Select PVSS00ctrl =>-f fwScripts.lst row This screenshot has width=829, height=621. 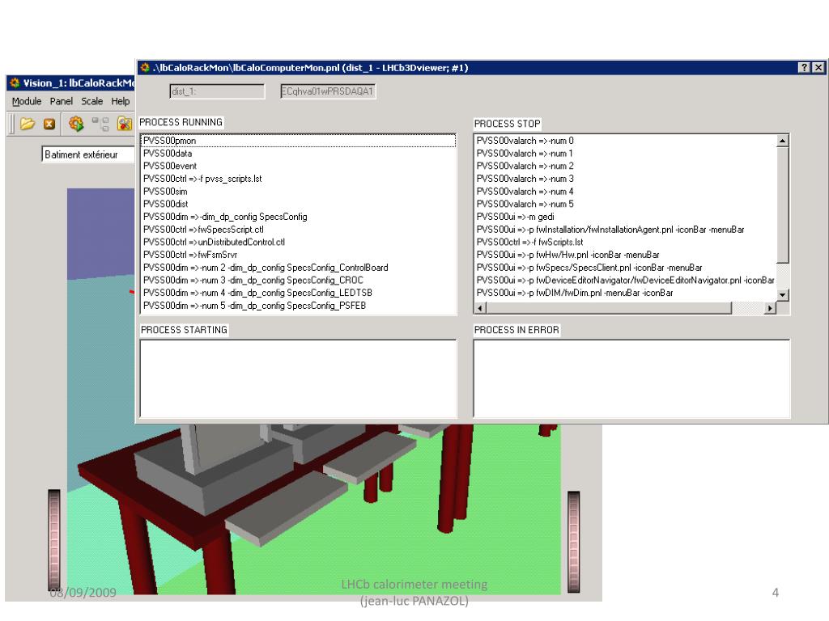tap(626, 242)
